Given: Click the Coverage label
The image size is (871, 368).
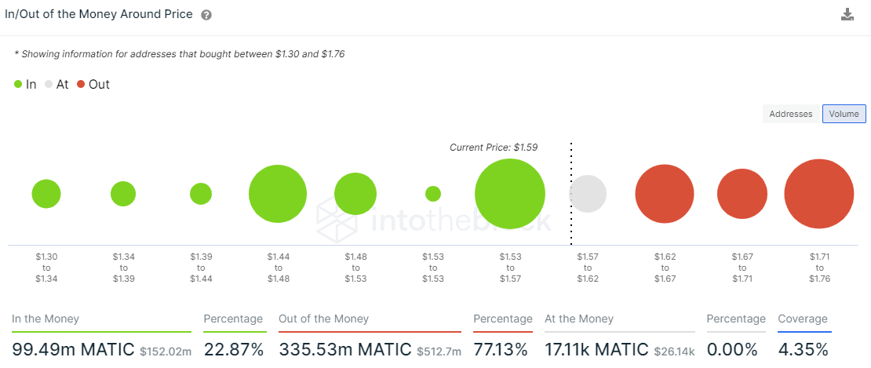Looking at the screenshot, I should pyautogui.click(x=802, y=319).
